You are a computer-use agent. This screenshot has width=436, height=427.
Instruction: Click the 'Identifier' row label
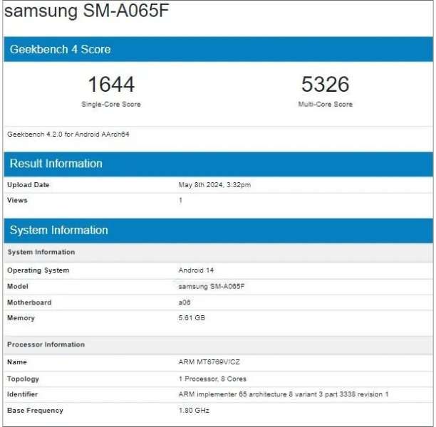[22, 394]
